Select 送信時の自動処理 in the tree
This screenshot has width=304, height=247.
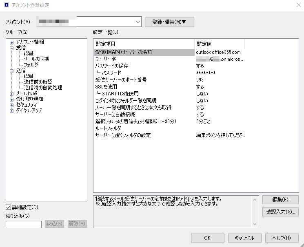tap(43, 88)
